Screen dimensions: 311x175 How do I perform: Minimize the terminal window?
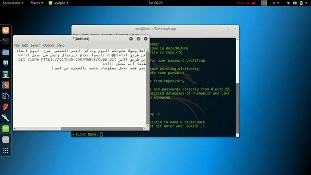[x=220, y=29]
